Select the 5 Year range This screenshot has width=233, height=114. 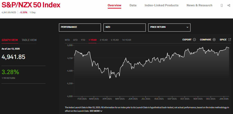tap(115, 40)
